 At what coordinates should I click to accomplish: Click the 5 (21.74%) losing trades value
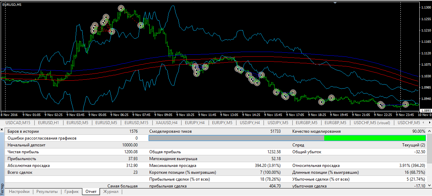coord(415,179)
